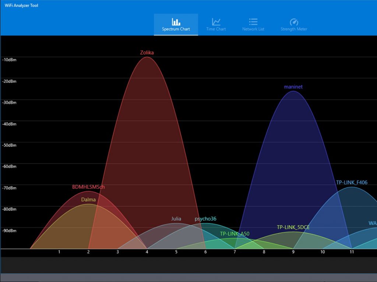Select the Julia network label
This screenshot has width=377, height=282.
[176, 219]
